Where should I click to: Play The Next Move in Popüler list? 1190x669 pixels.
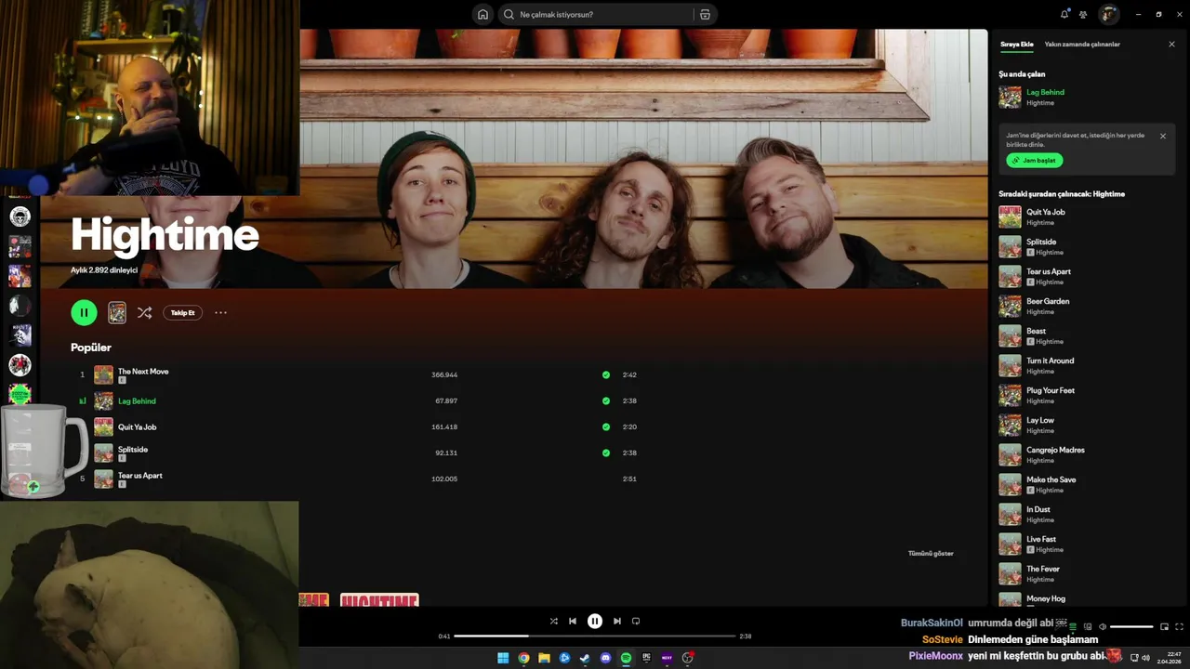pos(143,371)
